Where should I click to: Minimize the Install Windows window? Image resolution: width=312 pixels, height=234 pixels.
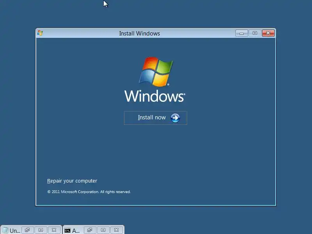(x=241, y=33)
